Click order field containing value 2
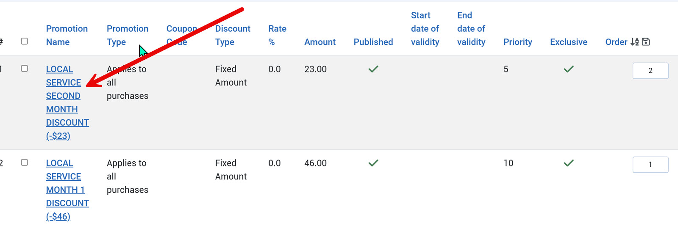 click(650, 71)
